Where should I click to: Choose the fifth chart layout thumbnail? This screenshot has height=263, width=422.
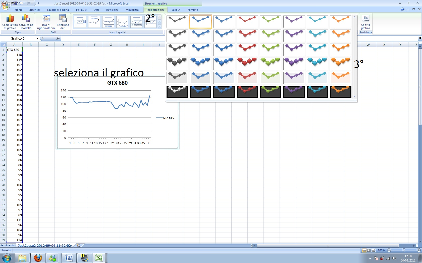pyautogui.click(x=136, y=22)
